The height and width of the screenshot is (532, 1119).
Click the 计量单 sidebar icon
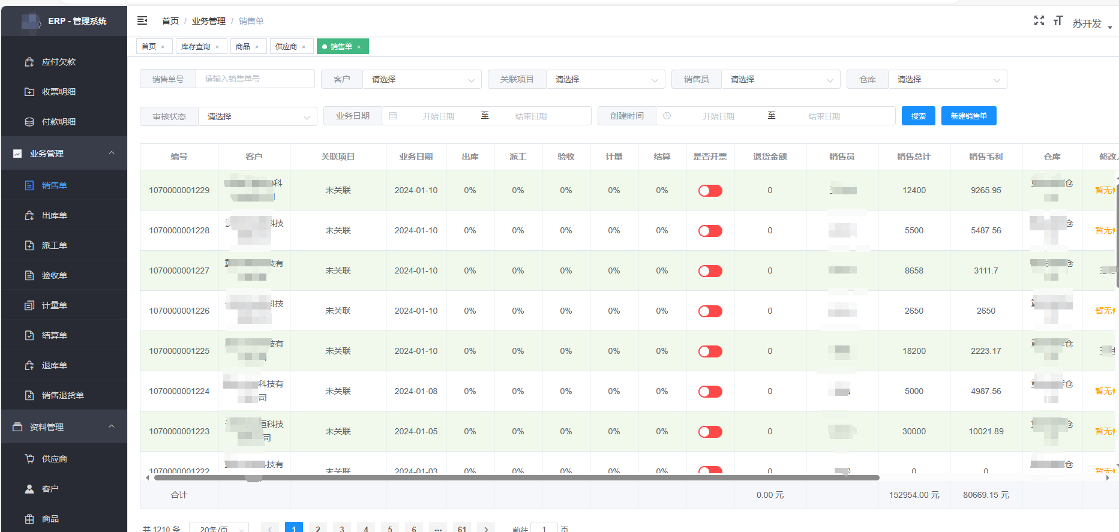coord(29,305)
